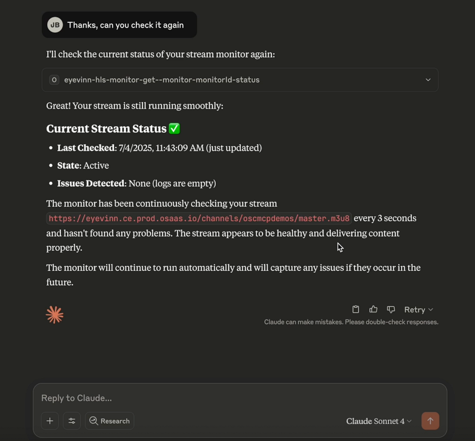Give the response a thumbs down
Viewport: 475px width, 441px height.
click(391, 309)
